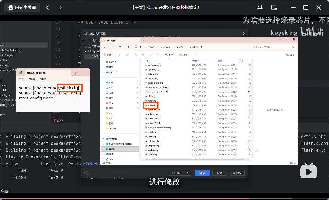
Task: Sort files by 名称 column header
Action: (x=149, y=61)
